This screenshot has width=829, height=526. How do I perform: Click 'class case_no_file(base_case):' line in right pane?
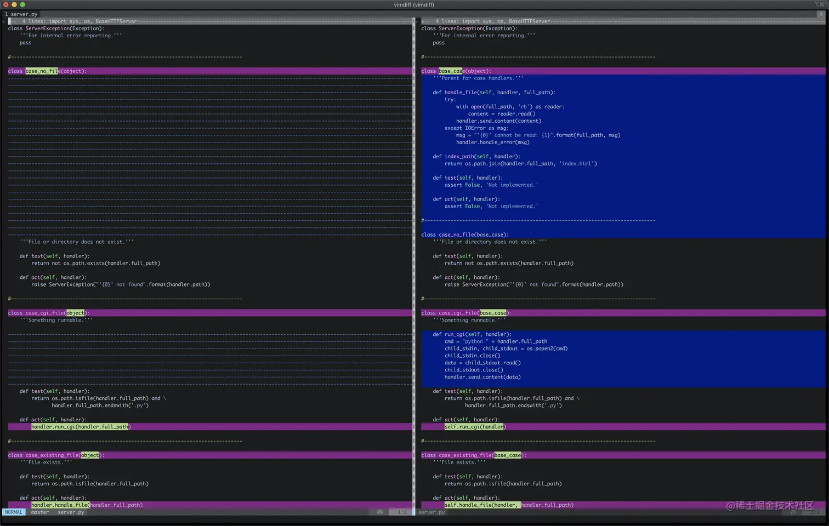coord(465,235)
